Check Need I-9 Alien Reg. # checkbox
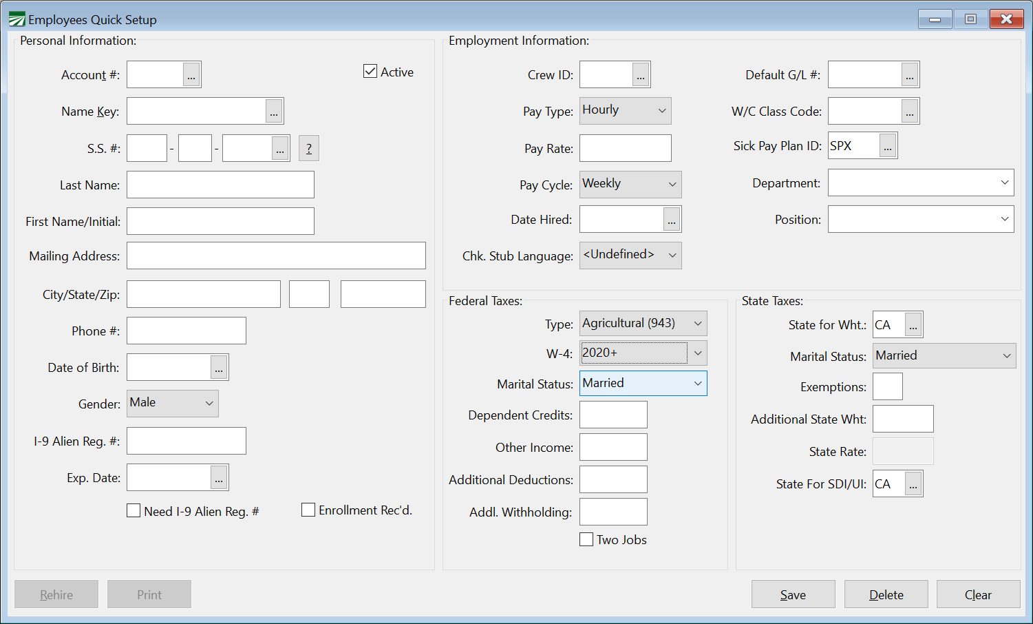 [x=134, y=510]
